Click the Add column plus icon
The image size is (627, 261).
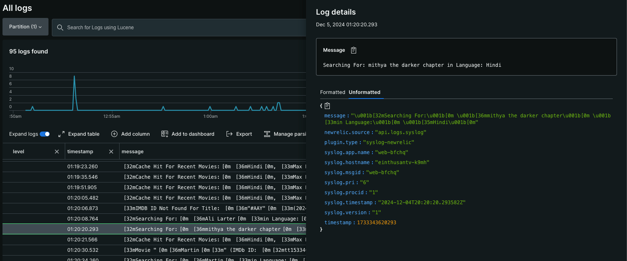pyautogui.click(x=114, y=134)
